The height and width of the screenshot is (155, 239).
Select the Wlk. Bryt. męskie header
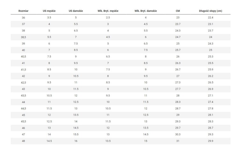(108, 11)
